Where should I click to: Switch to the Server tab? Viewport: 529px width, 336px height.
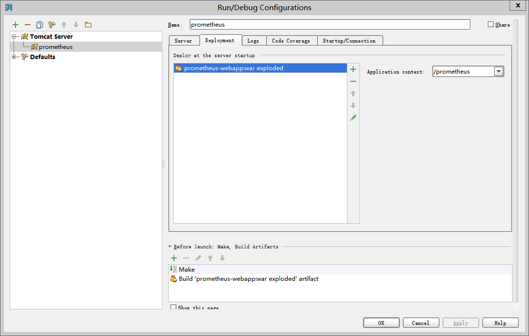[183, 41]
